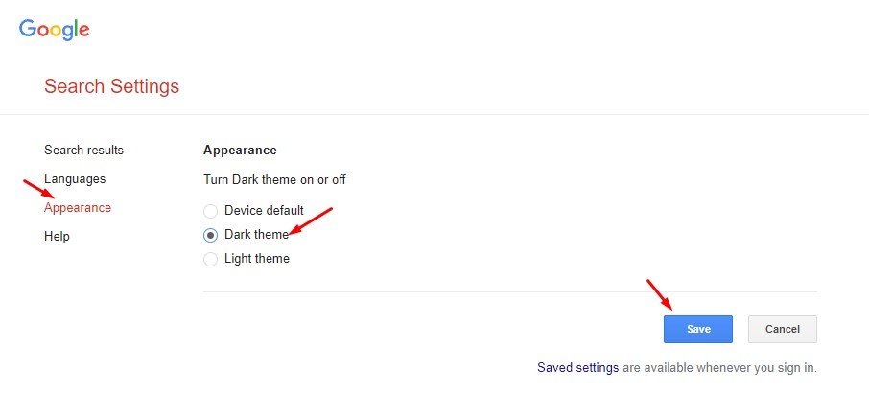This screenshot has width=869, height=417.
Task: Click the "Device default" text label
Action: click(x=264, y=211)
